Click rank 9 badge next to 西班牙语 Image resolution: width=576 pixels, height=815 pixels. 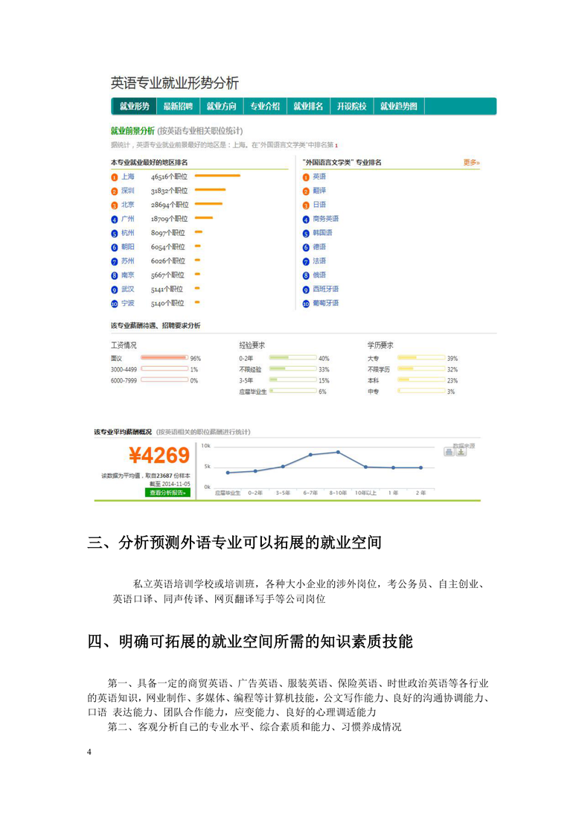(x=306, y=290)
